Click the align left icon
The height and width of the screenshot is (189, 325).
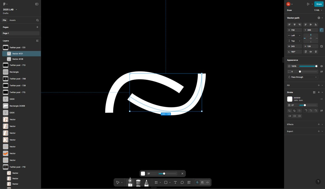click(x=290, y=24)
